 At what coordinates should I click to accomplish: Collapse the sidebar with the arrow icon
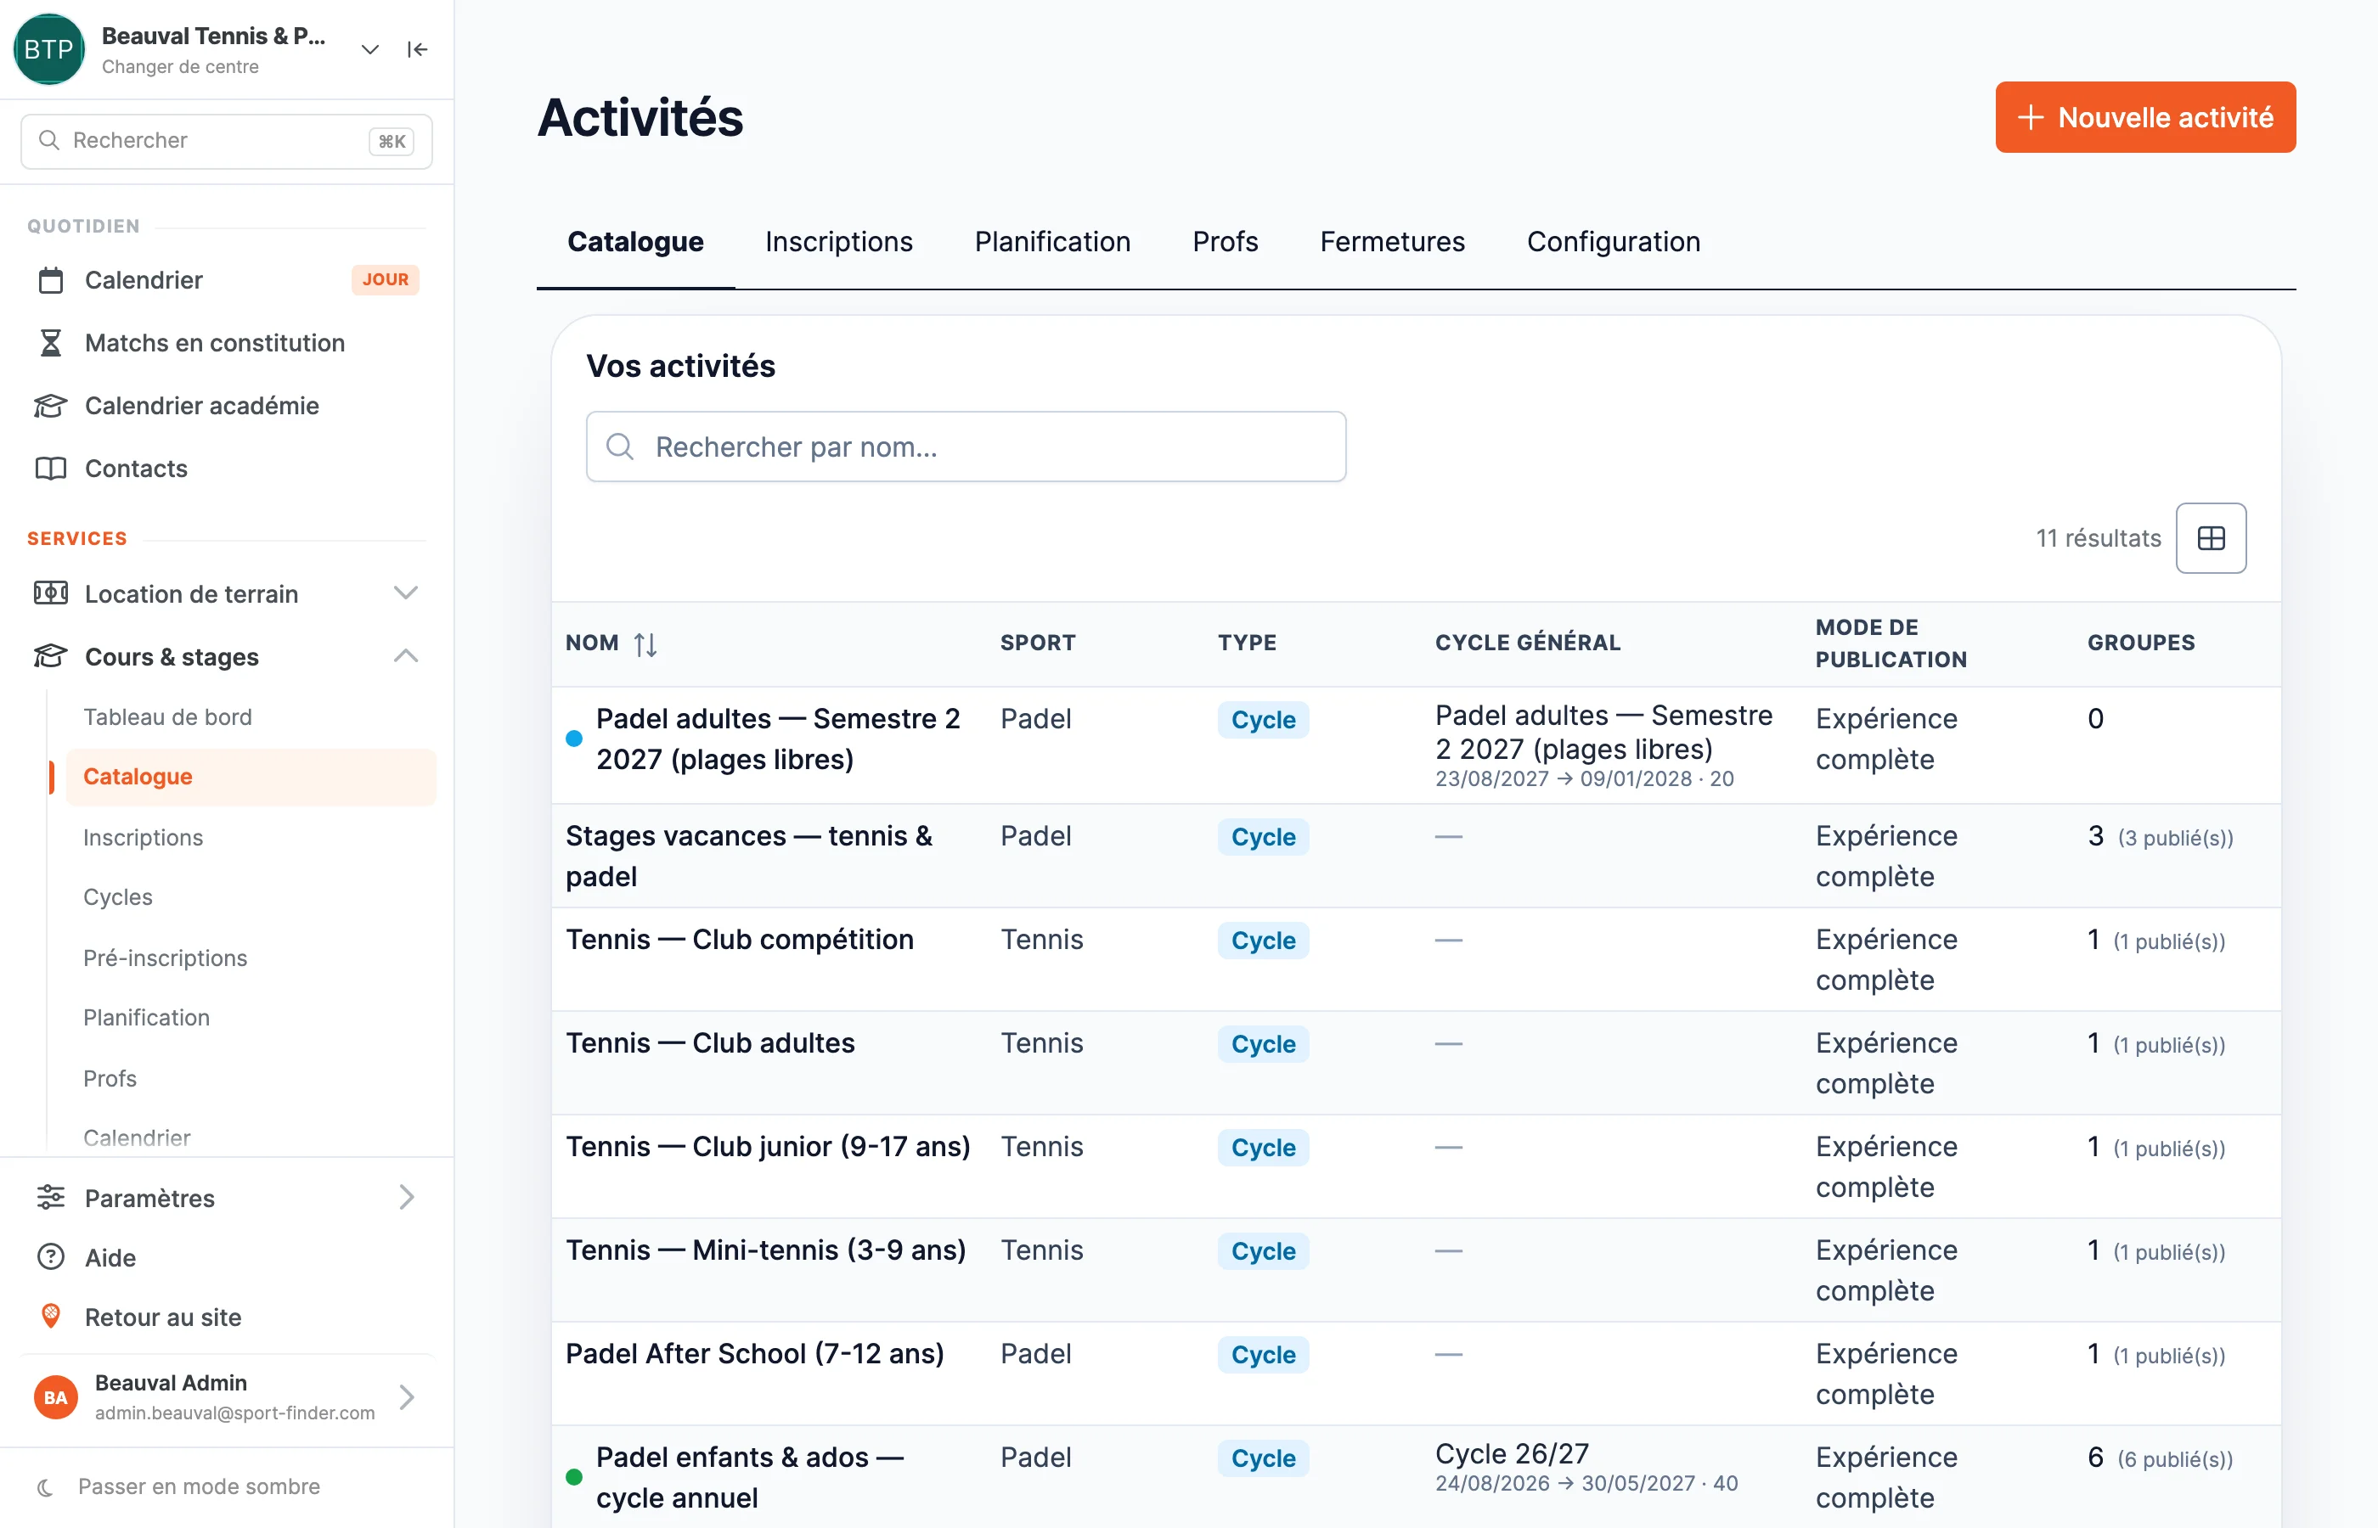pos(417,49)
